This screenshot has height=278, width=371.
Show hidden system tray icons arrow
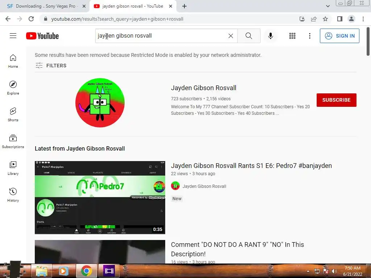point(308,271)
